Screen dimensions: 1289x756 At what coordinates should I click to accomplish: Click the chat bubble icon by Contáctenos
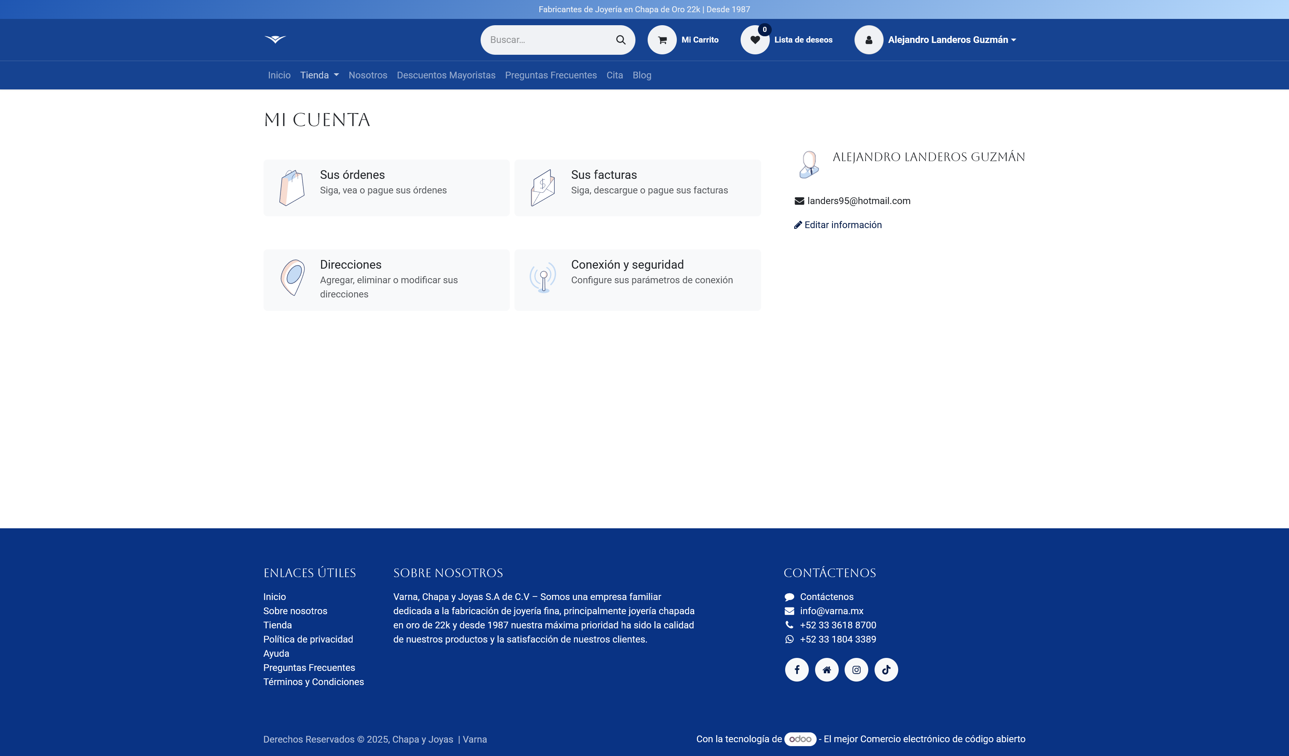click(x=789, y=597)
